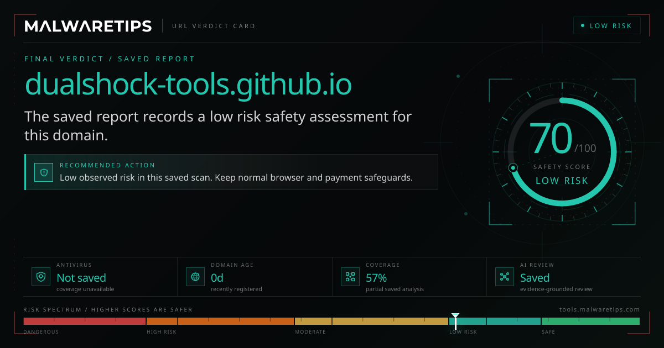Click the Domain Age globe icon

tap(195, 276)
